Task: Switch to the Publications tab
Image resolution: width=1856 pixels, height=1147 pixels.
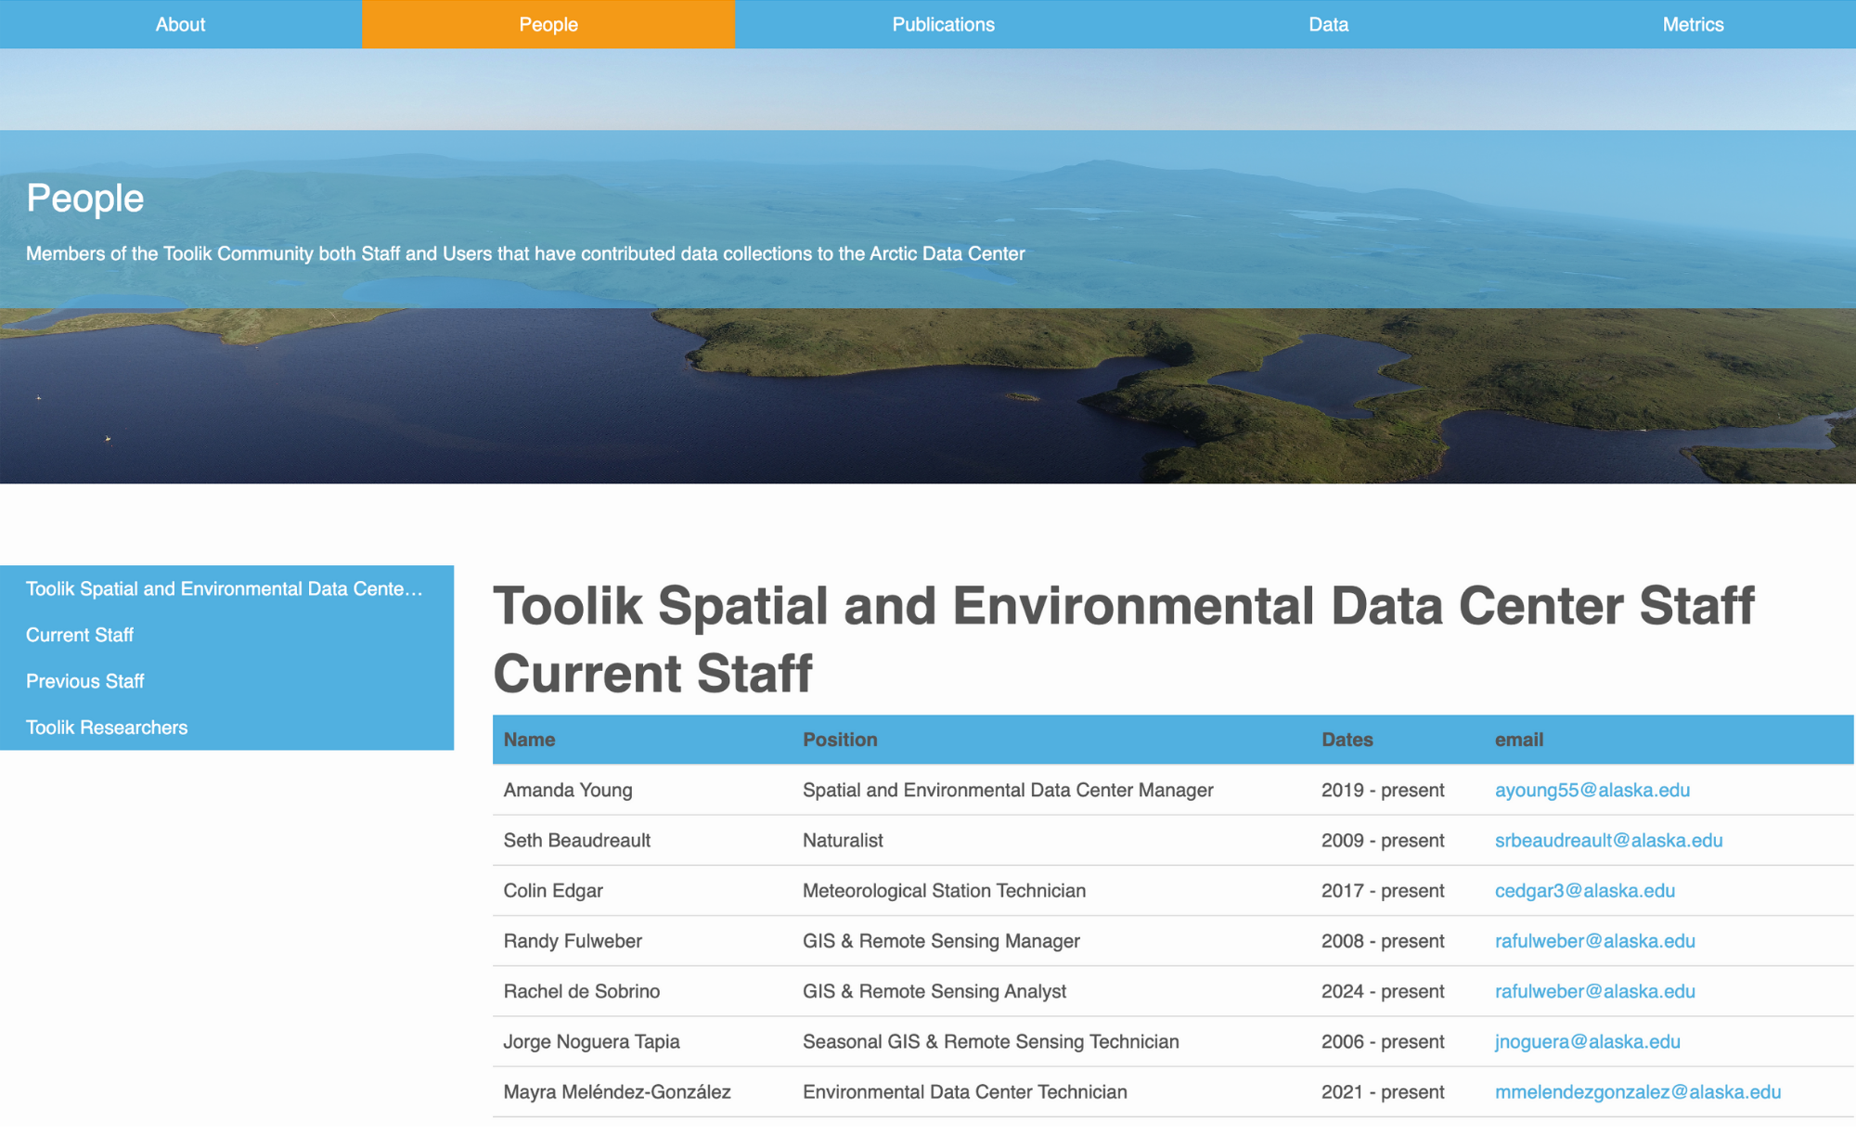Action: [943, 24]
